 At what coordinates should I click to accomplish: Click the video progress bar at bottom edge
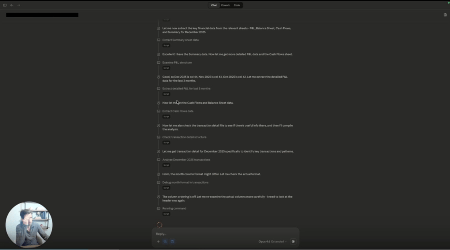(x=225, y=249)
